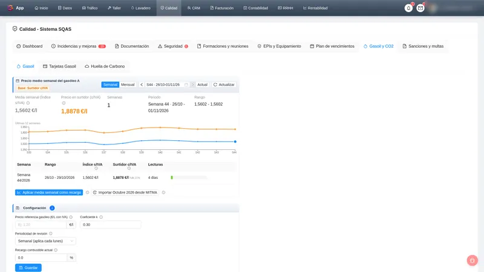Open the mail messages icon
Screen dimensions: 484x272
click(x=420, y=8)
